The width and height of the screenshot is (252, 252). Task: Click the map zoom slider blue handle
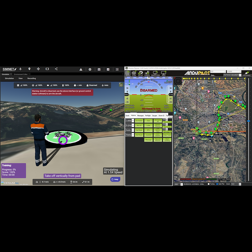point(249,121)
